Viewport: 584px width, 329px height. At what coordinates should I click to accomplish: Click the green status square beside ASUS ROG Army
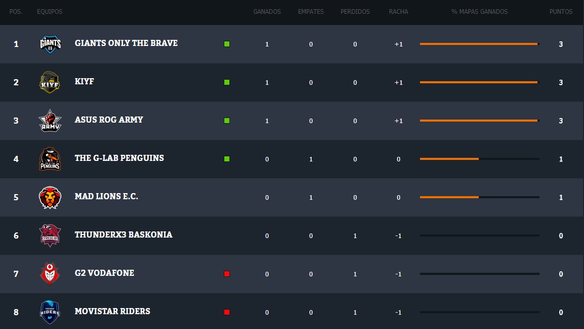pos(227,121)
